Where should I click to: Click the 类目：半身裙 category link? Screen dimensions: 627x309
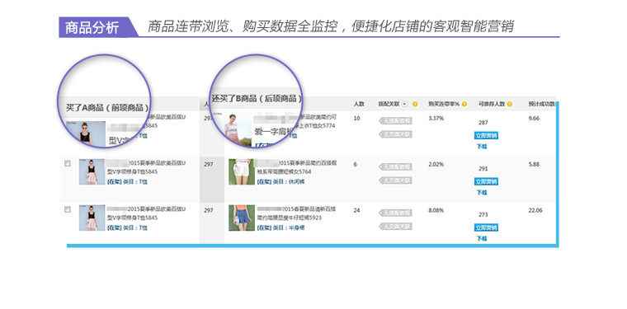coord(289,227)
